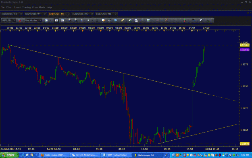Close the EUR/USD, M1 tab
The width and height of the screenshot is (252, 158).
tap(116, 14)
